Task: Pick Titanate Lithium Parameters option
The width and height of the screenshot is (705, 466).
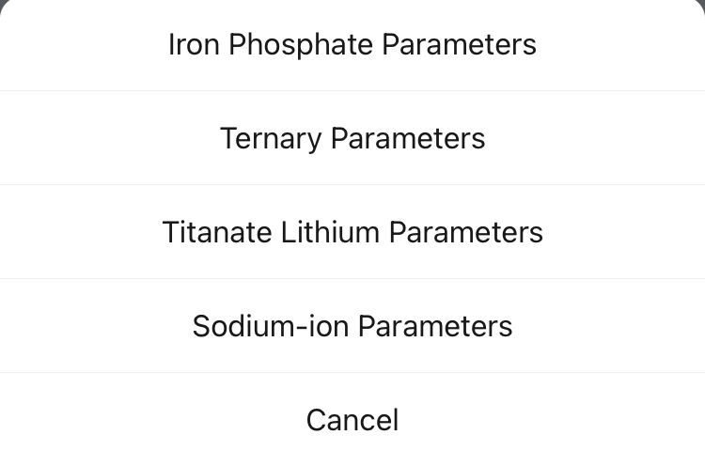Action: [x=352, y=232]
